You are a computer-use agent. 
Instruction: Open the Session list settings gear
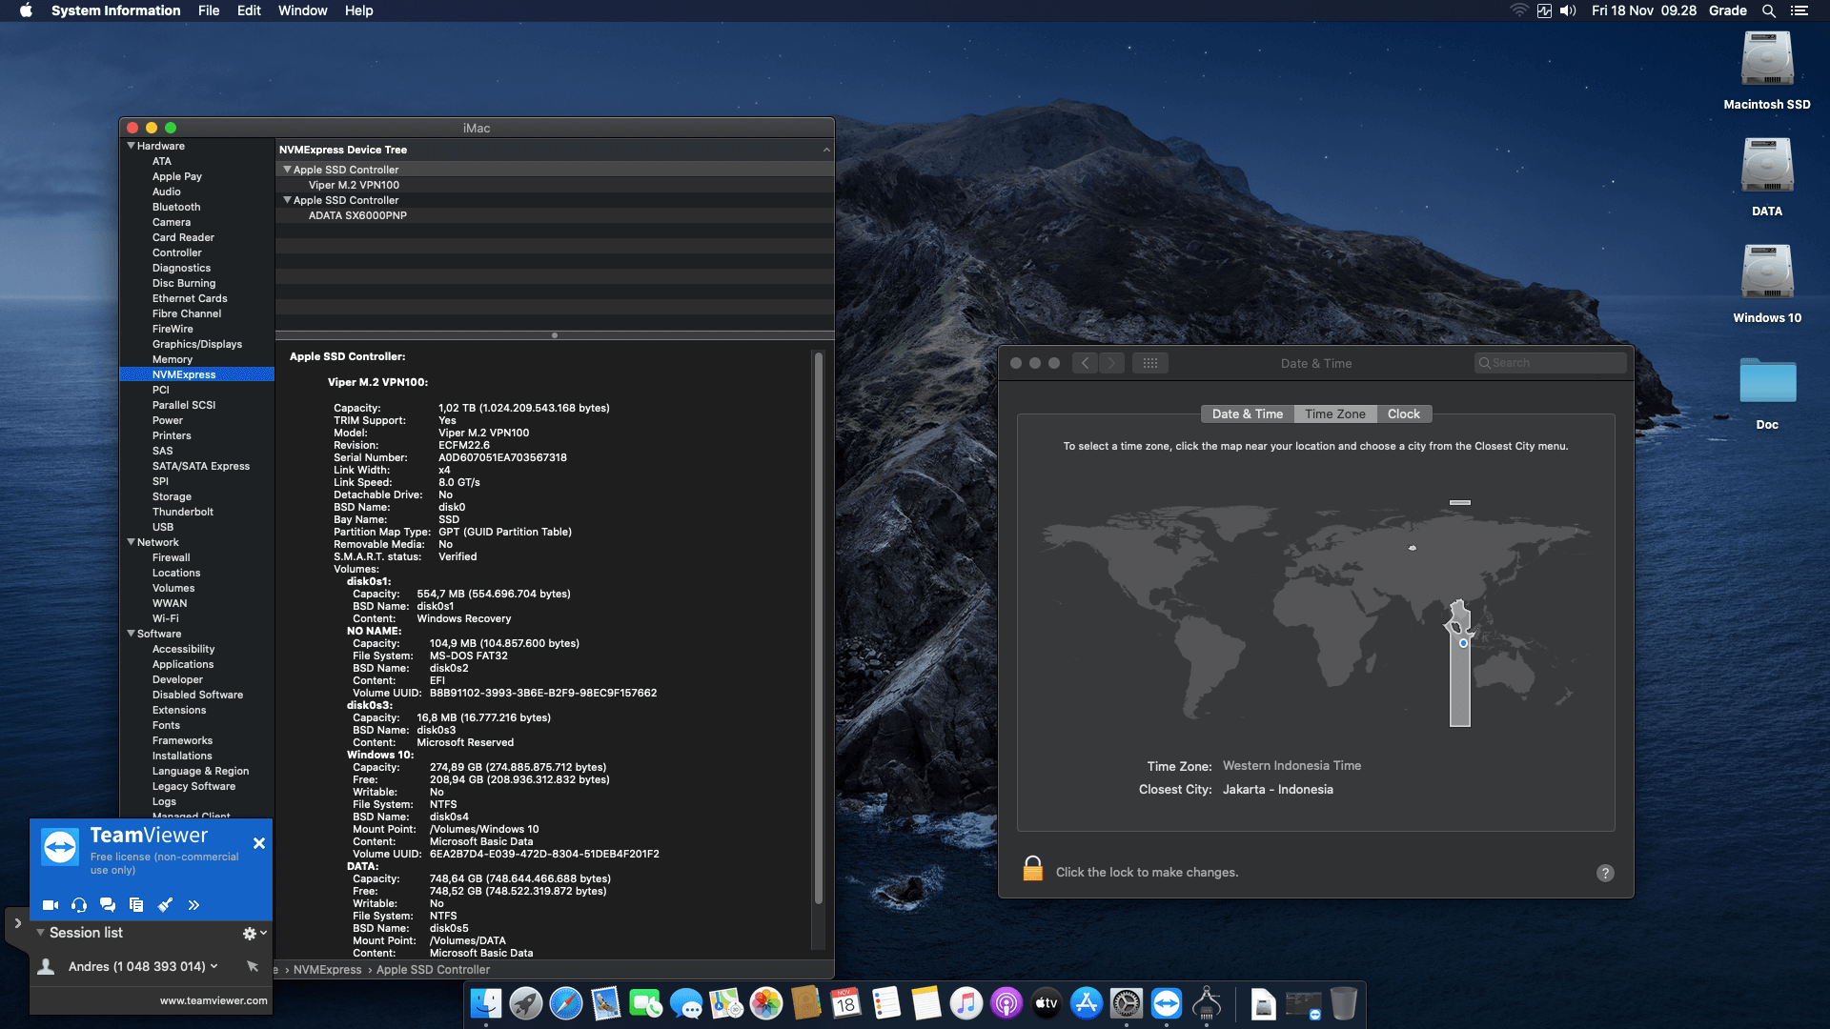[x=249, y=933]
